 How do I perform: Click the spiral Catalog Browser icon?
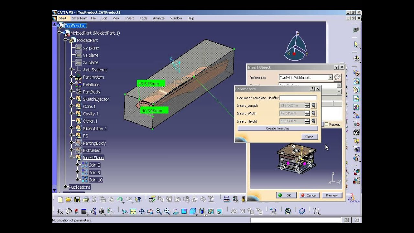click(x=288, y=212)
